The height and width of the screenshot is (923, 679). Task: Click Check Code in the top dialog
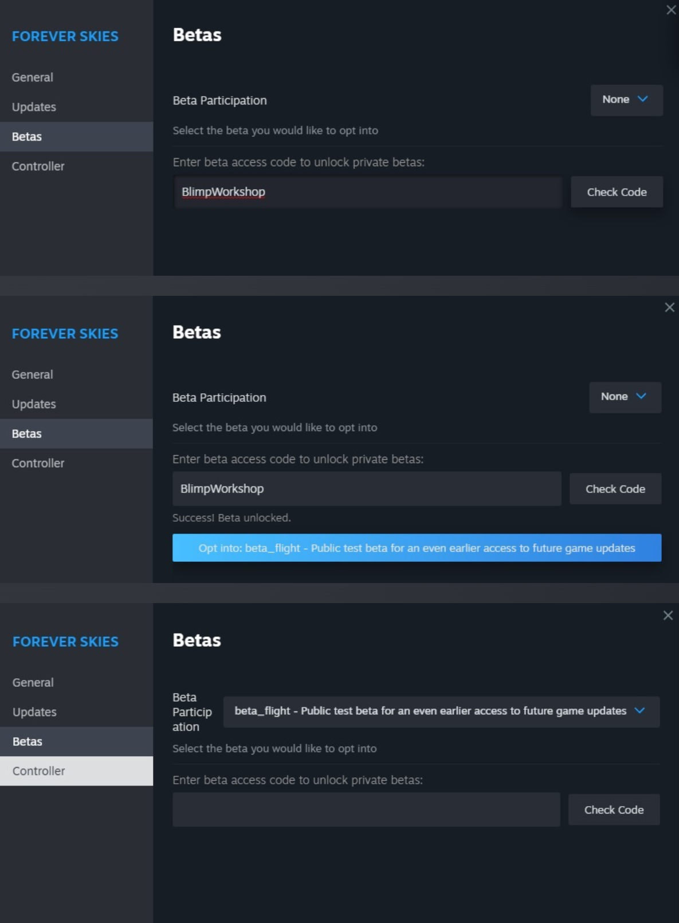click(617, 192)
